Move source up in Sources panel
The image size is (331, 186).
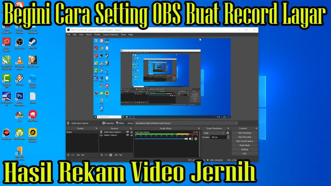tap(116, 155)
